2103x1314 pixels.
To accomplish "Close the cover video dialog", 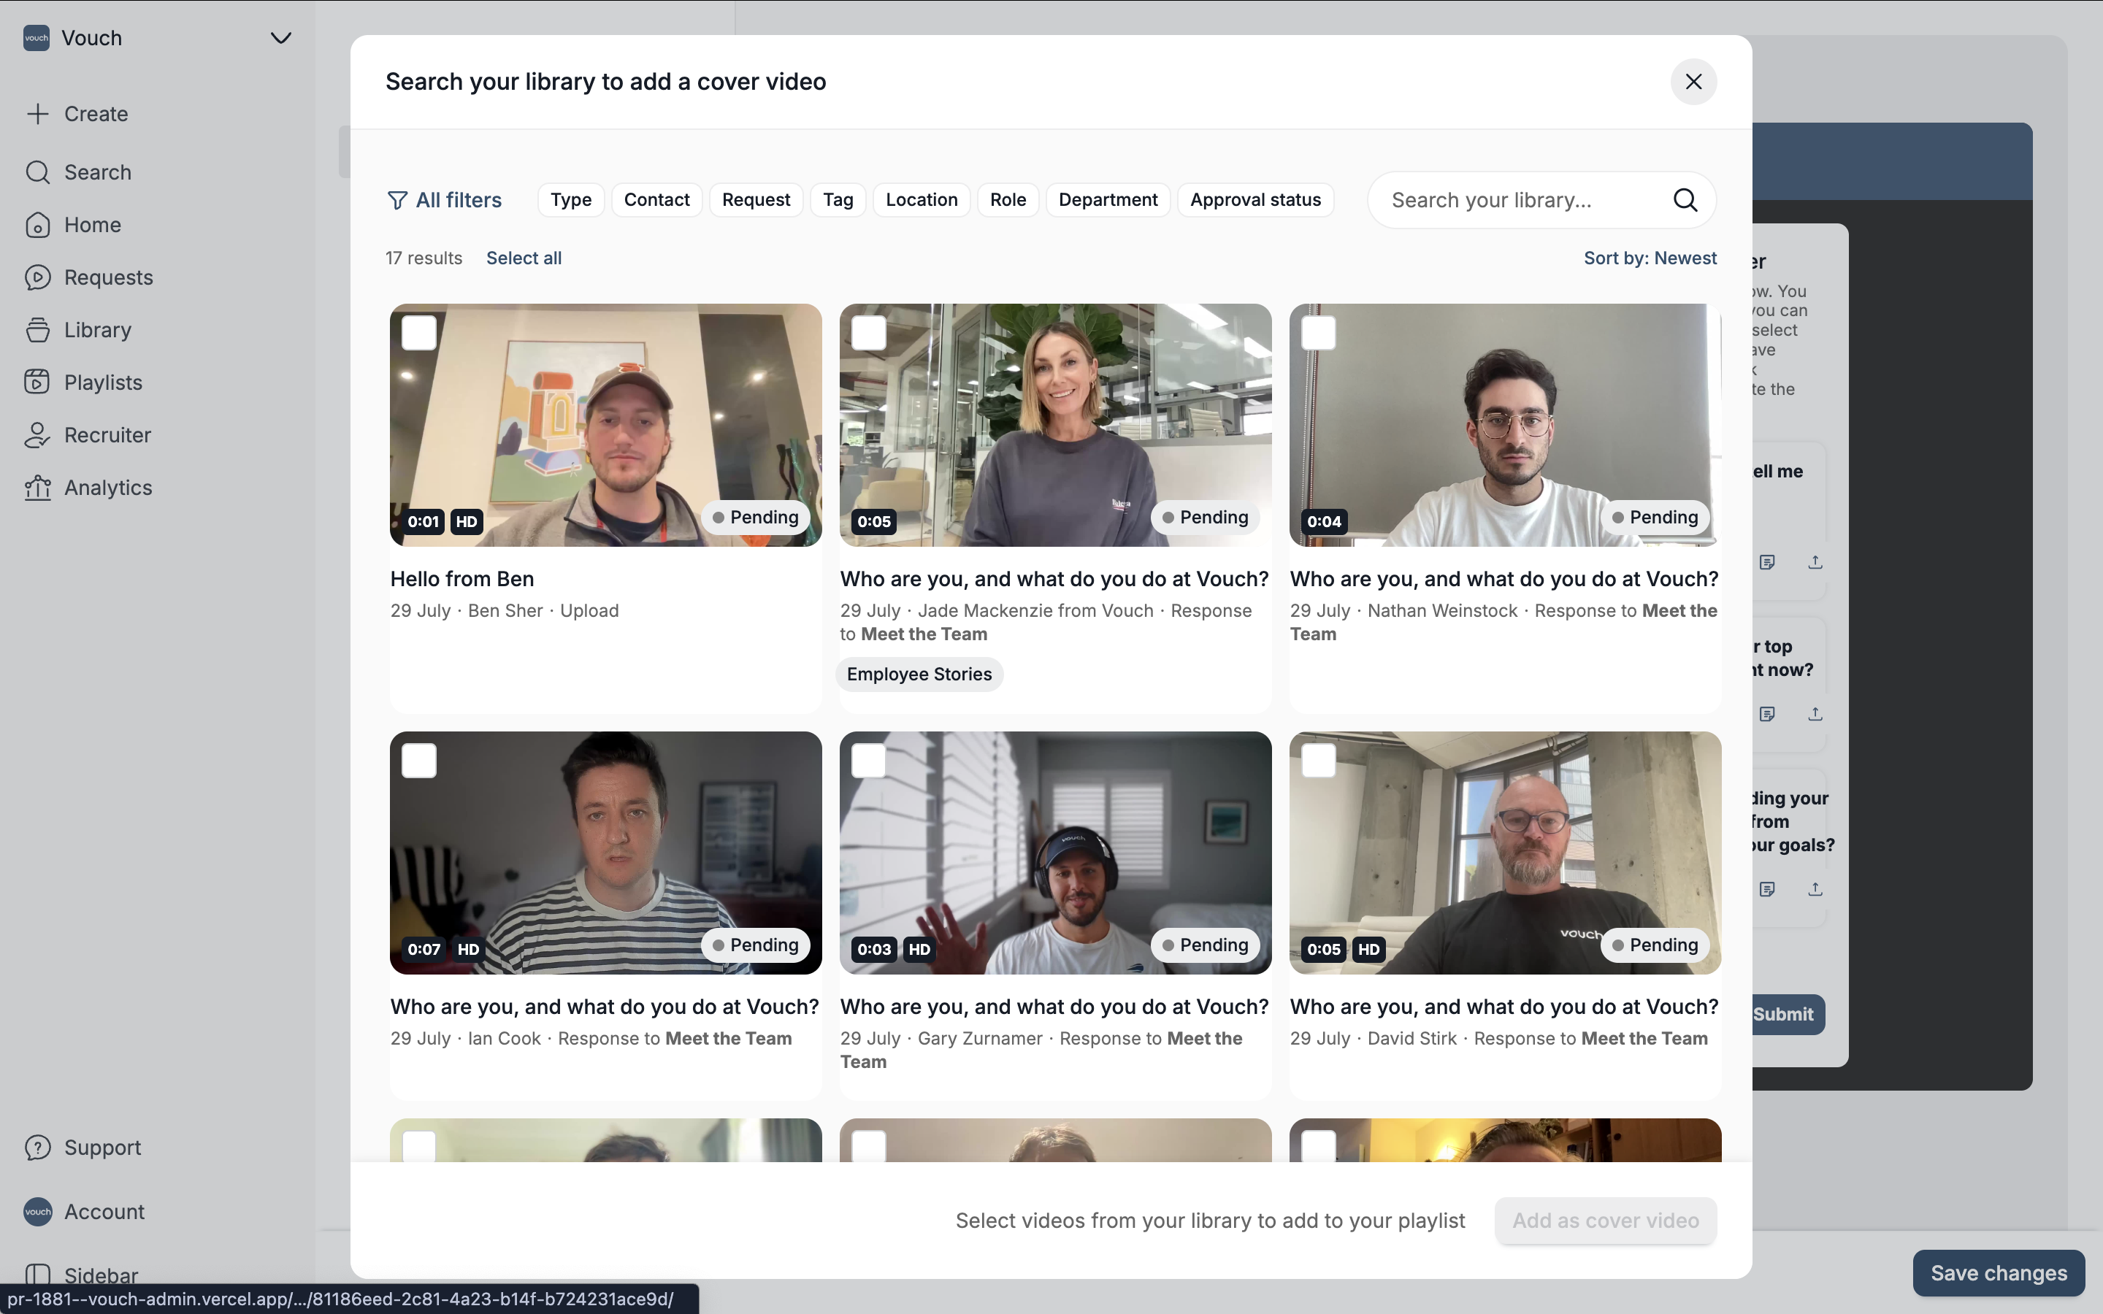I will coord(1693,82).
